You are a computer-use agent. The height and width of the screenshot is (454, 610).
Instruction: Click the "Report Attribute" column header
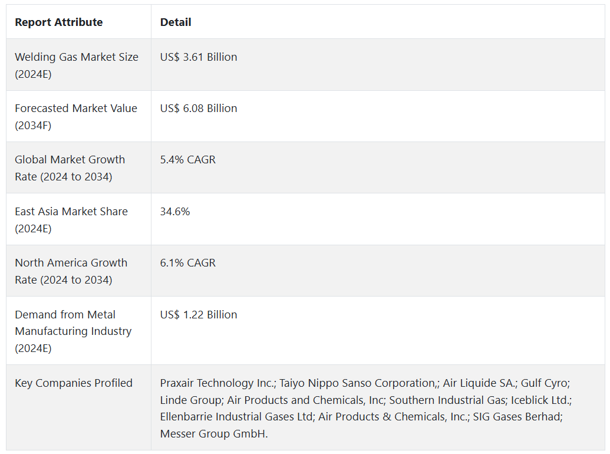pyautogui.click(x=59, y=22)
